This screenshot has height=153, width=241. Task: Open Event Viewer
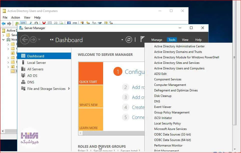pos(163,107)
